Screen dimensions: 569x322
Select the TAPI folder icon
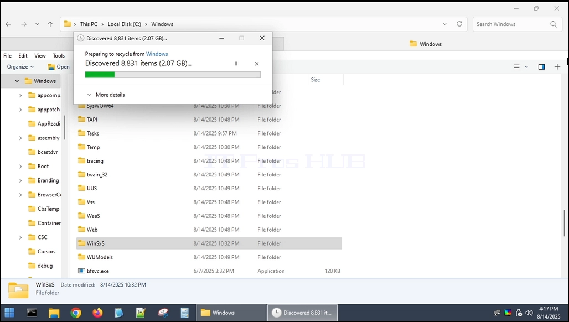(82, 120)
